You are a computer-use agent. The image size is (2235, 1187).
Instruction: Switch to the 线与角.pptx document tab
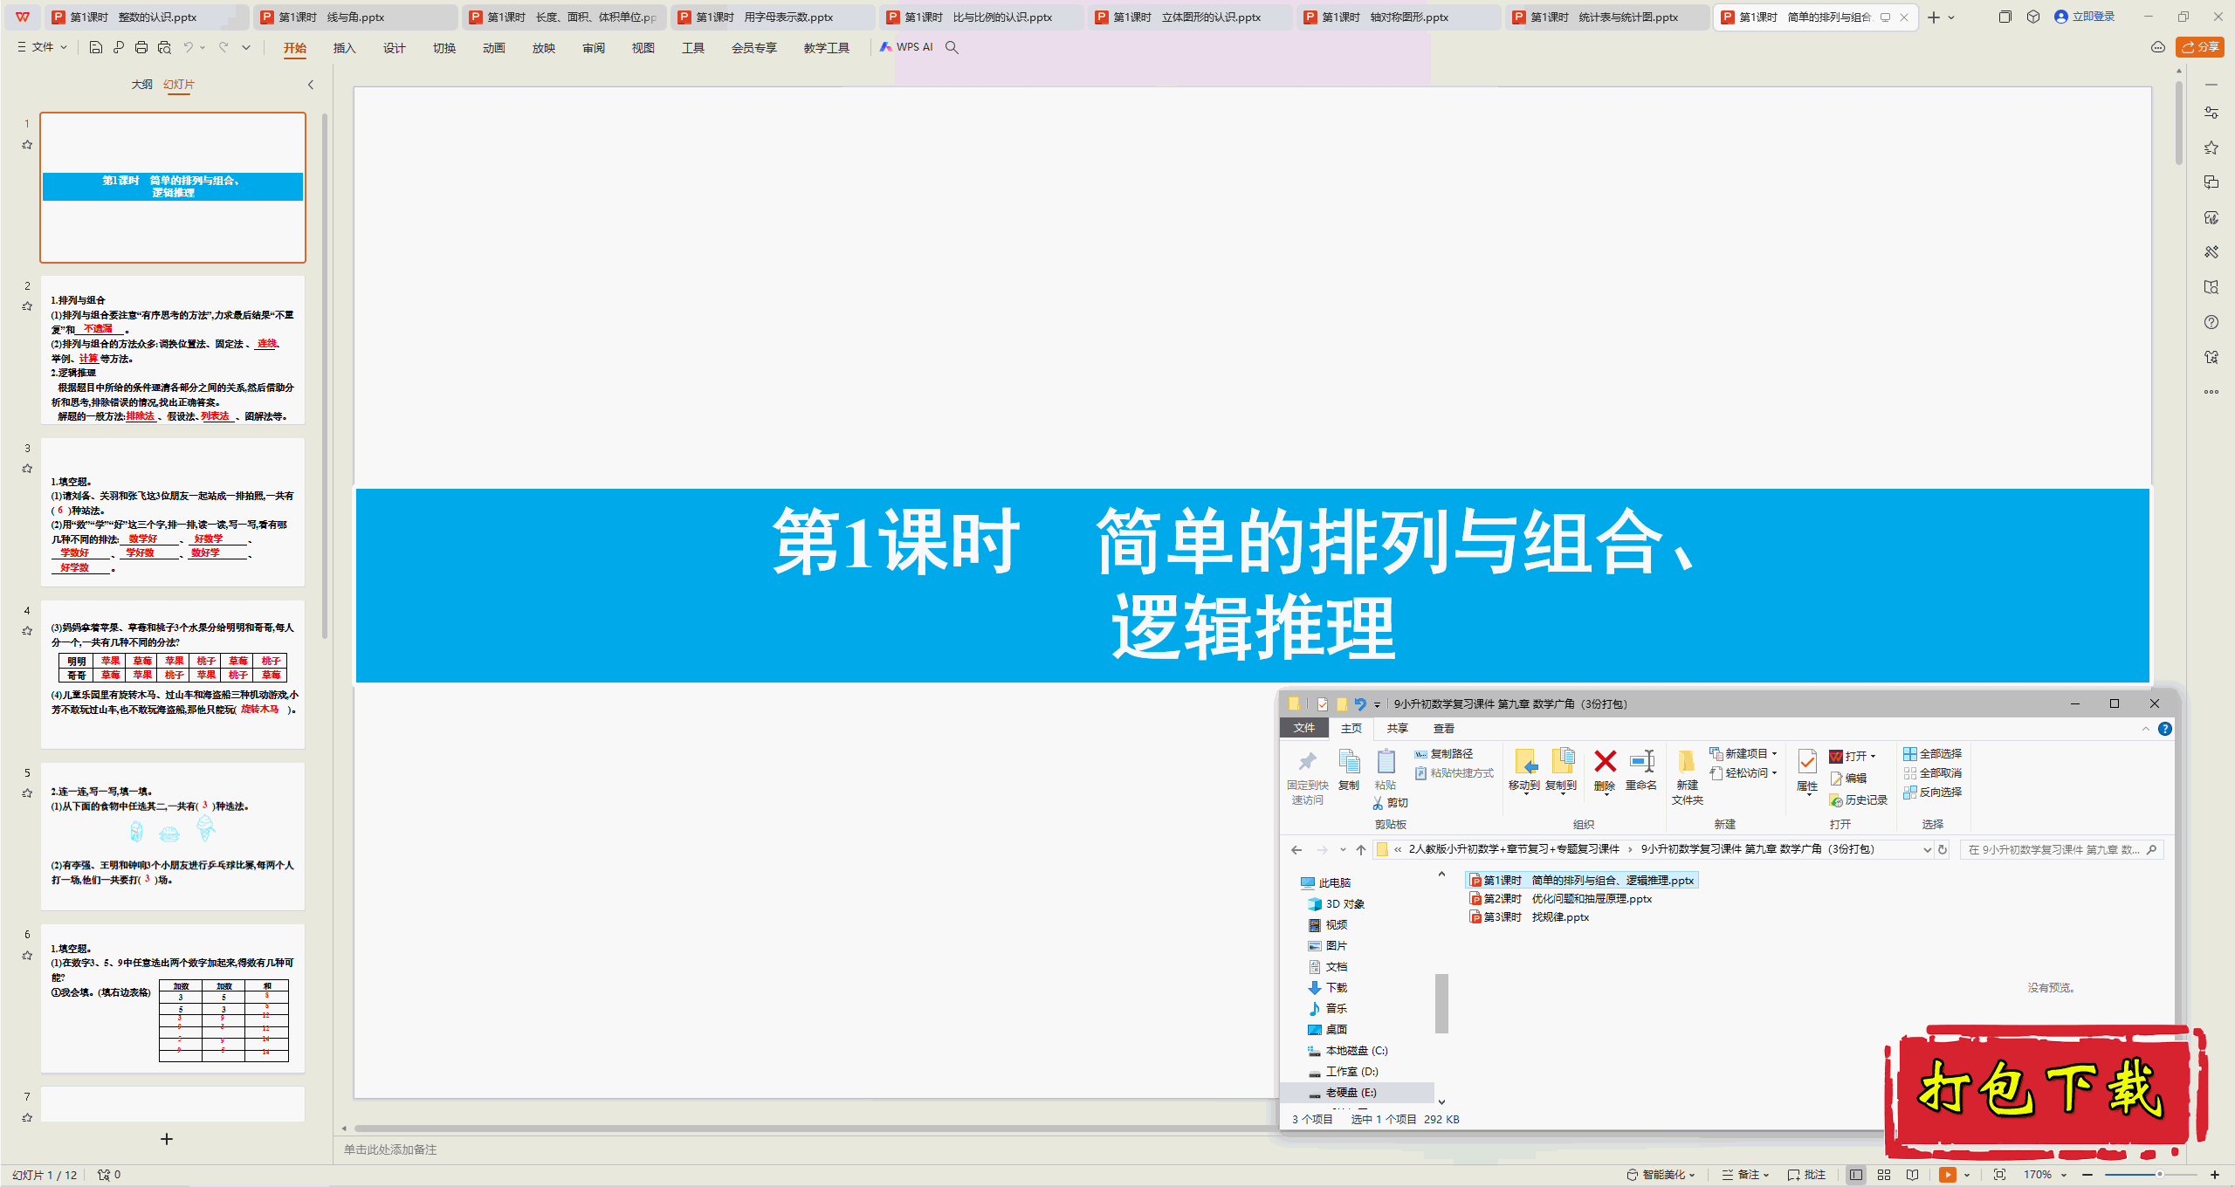[x=354, y=17]
